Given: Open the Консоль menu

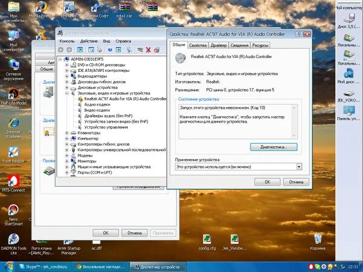Looking at the screenshot, I should 67,41.
